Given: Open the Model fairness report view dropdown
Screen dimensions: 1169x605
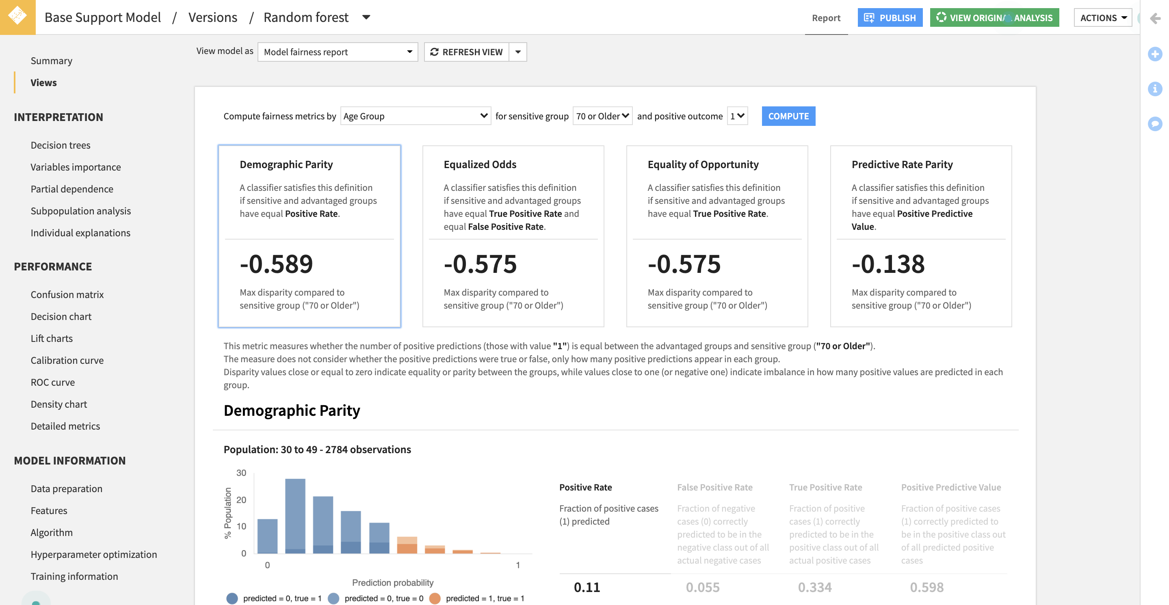Looking at the screenshot, I should click(337, 52).
